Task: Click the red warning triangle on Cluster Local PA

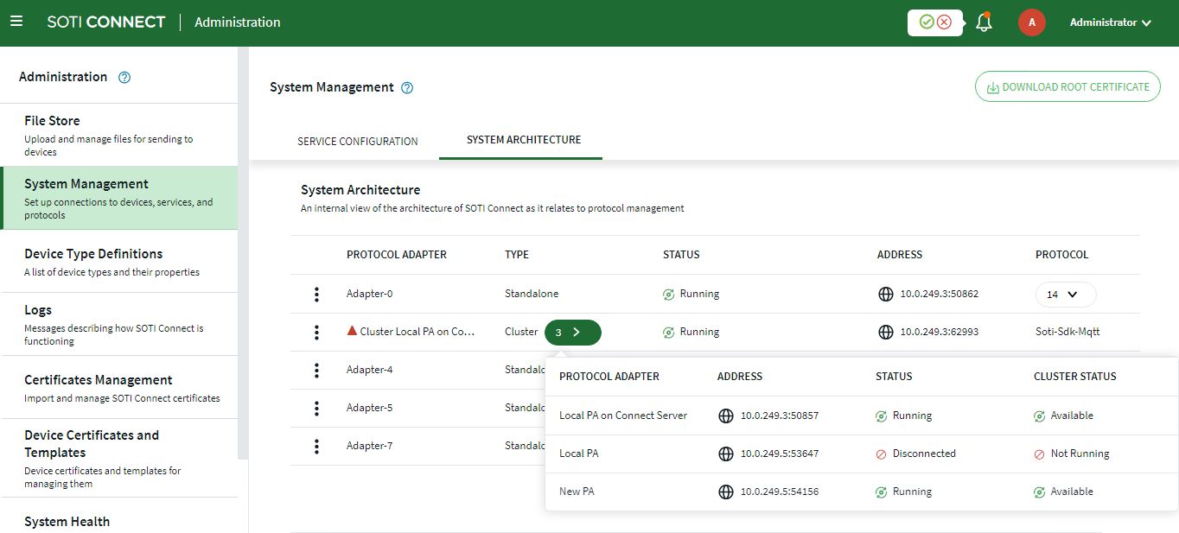Action: pyautogui.click(x=352, y=331)
